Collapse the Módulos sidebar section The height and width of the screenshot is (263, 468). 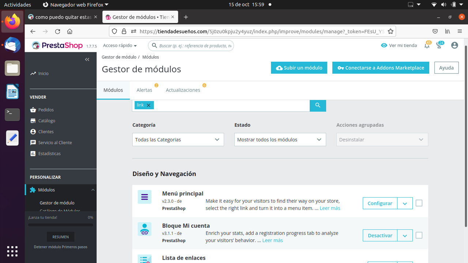click(x=93, y=190)
